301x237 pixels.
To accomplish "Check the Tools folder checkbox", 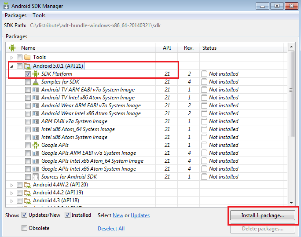I will coord(19,57).
